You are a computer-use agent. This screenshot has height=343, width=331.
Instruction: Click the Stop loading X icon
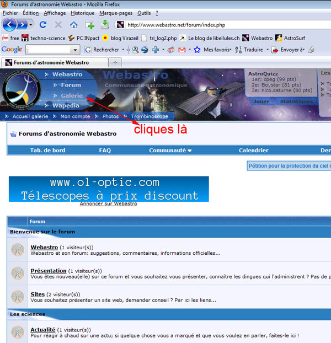(58, 25)
